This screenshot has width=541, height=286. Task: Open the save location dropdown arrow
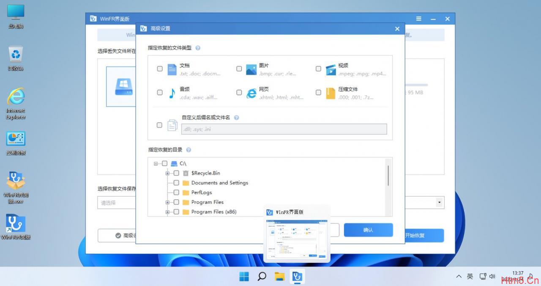tap(440, 203)
